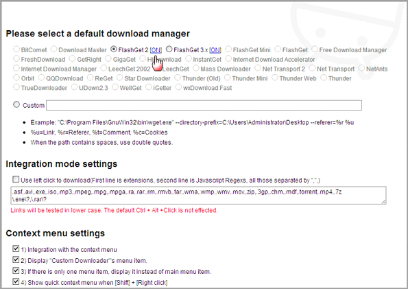The width and height of the screenshot is (408, 289).
Task: Toggle the only one menu item checkbox
Action: (x=16, y=270)
